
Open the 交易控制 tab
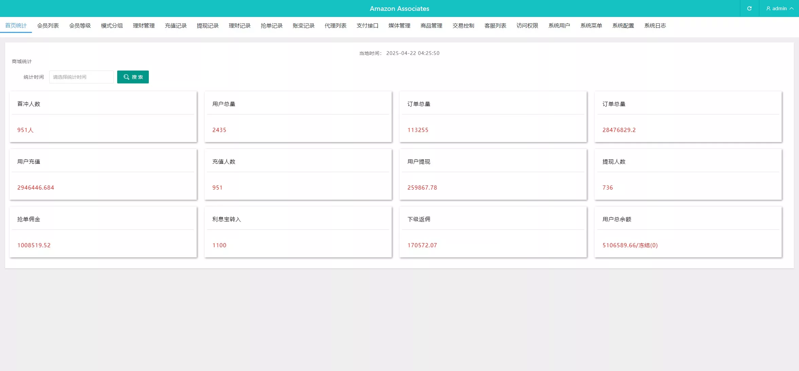pyautogui.click(x=463, y=26)
